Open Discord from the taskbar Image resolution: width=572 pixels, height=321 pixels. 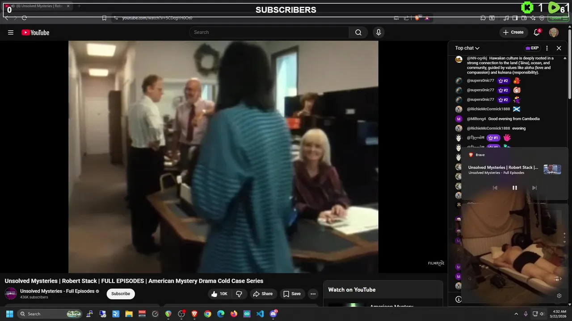pos(273,314)
